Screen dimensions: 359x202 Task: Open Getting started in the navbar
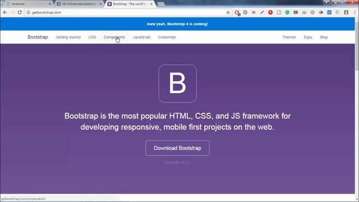tap(68, 37)
